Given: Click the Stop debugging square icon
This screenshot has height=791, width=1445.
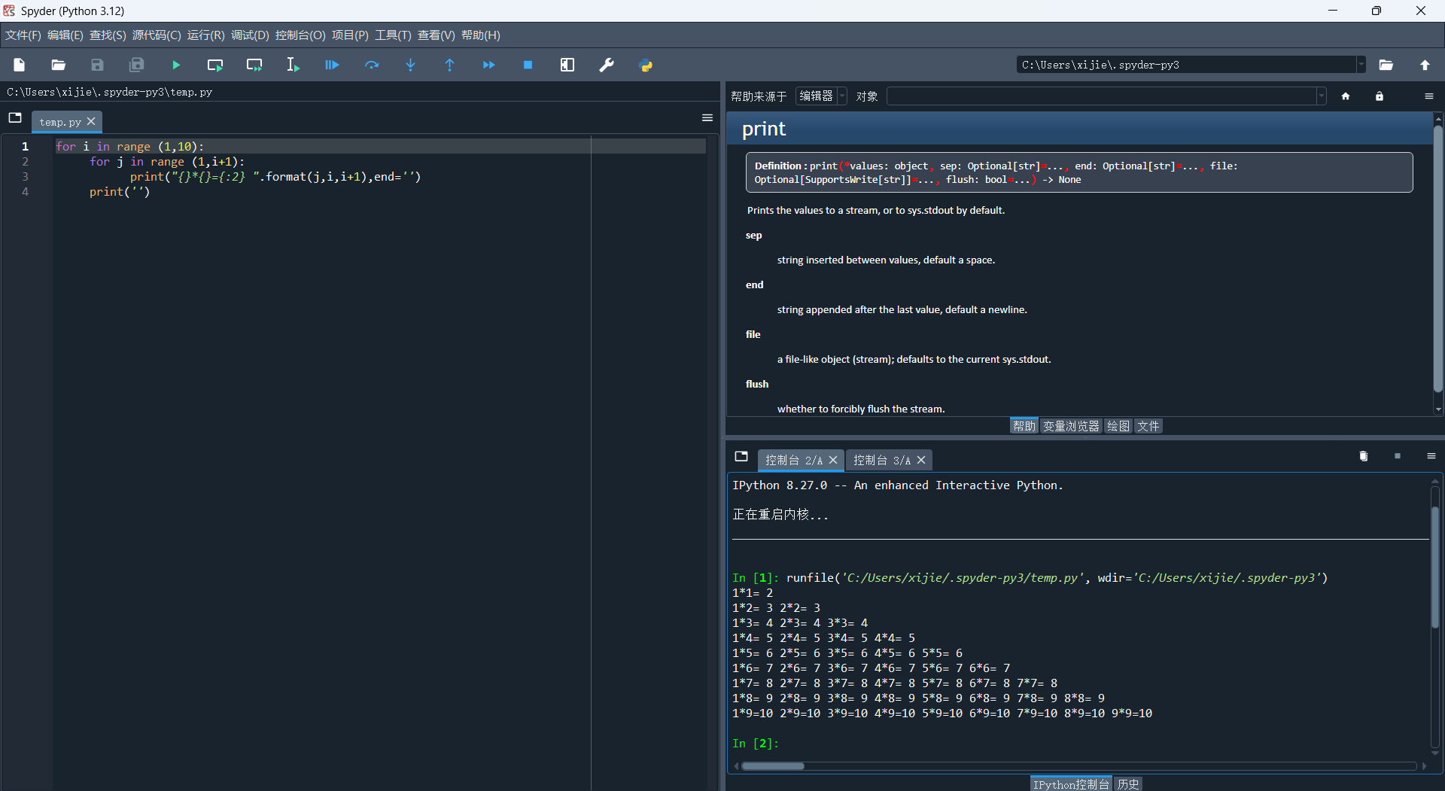Looking at the screenshot, I should click(528, 65).
